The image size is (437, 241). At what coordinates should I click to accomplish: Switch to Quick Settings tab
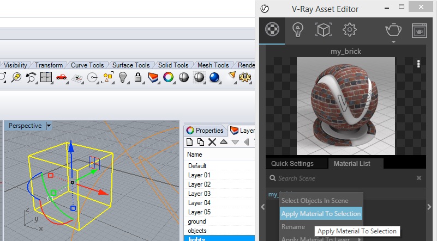tap(292, 163)
